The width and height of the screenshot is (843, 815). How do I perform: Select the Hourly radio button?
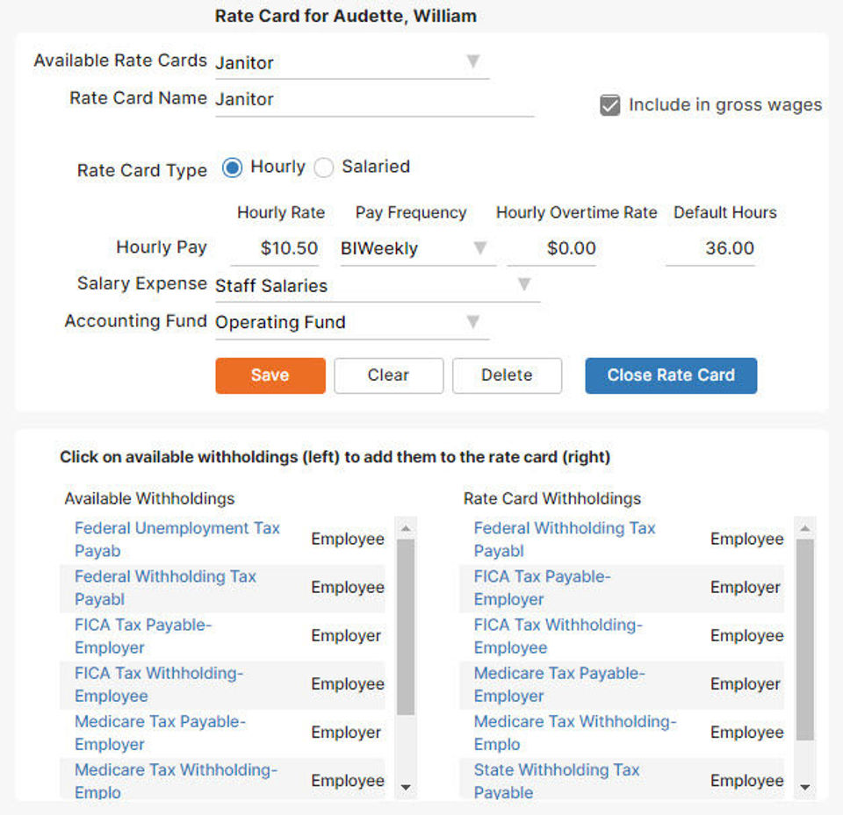point(232,168)
